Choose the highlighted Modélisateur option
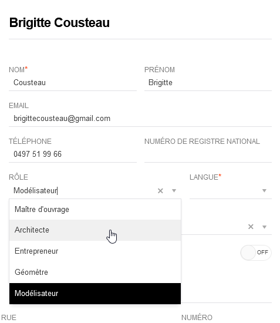This screenshot has width=280, height=323. coord(95,293)
